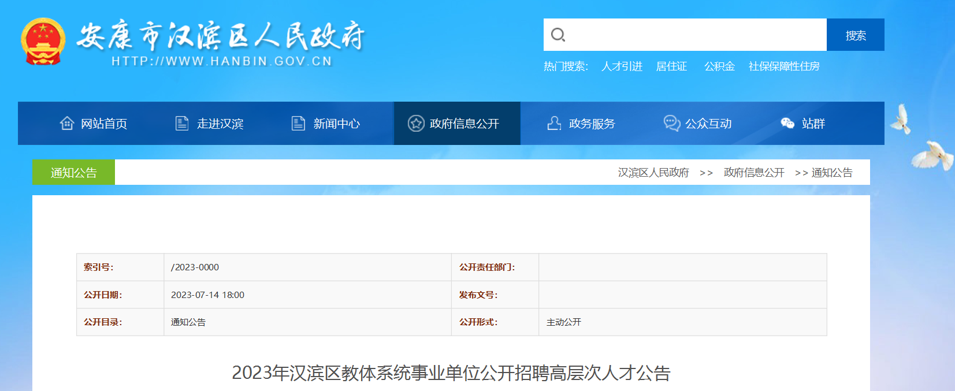Click the 公开目录 label cell
955x391 pixels.
point(120,322)
